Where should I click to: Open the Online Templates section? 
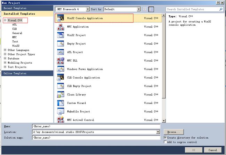(x=27, y=73)
